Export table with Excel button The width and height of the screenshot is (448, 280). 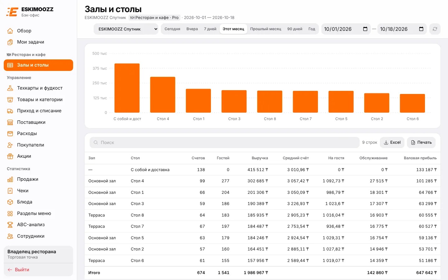coord(392,142)
